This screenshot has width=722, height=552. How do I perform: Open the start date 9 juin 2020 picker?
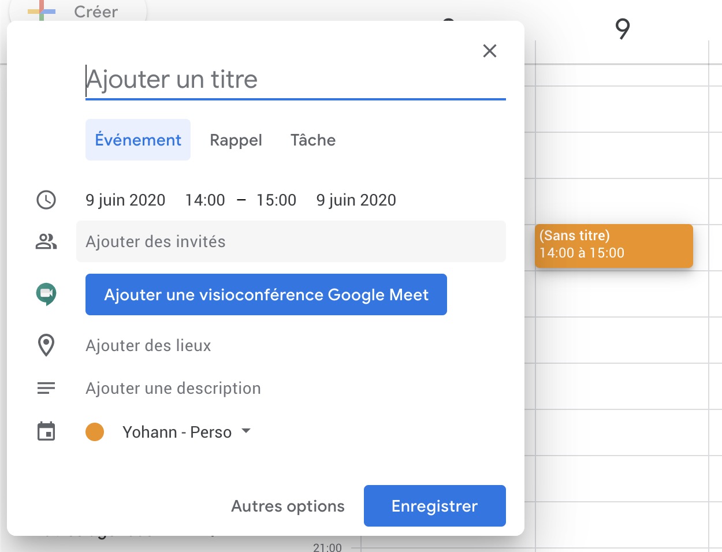tap(125, 200)
